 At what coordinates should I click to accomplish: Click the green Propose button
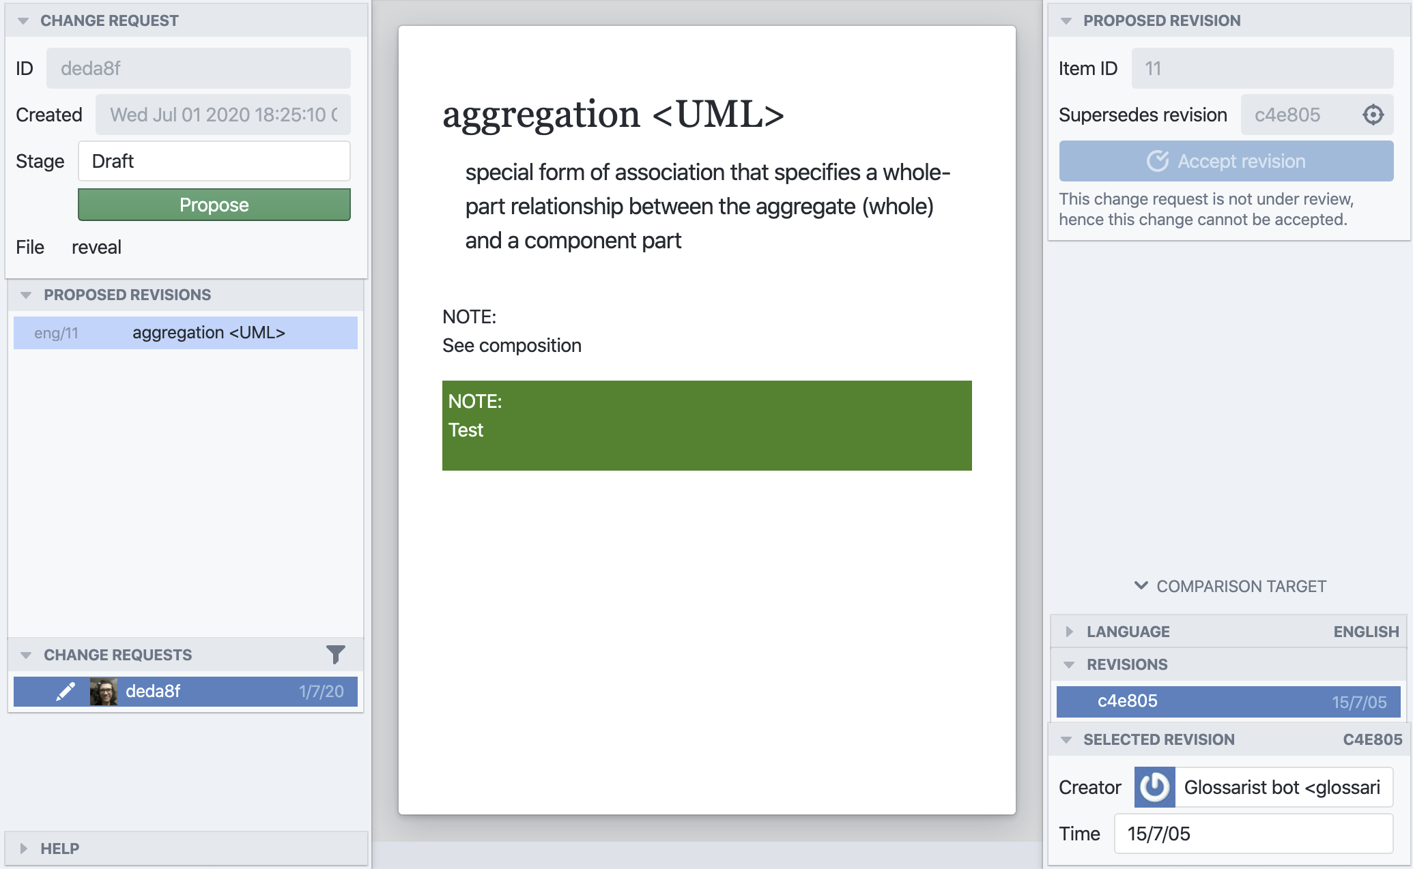(214, 205)
